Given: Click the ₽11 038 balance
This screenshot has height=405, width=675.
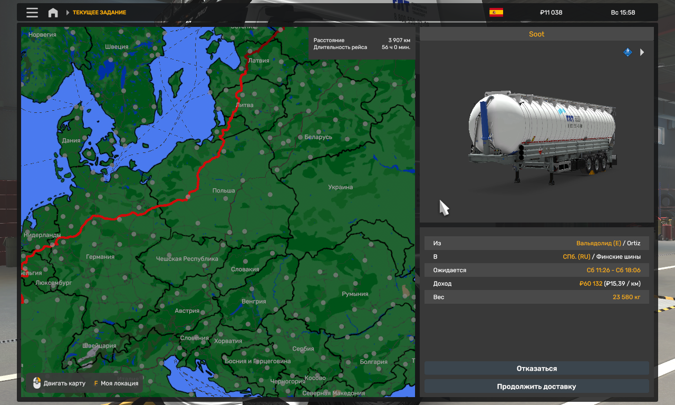Looking at the screenshot, I should [551, 13].
